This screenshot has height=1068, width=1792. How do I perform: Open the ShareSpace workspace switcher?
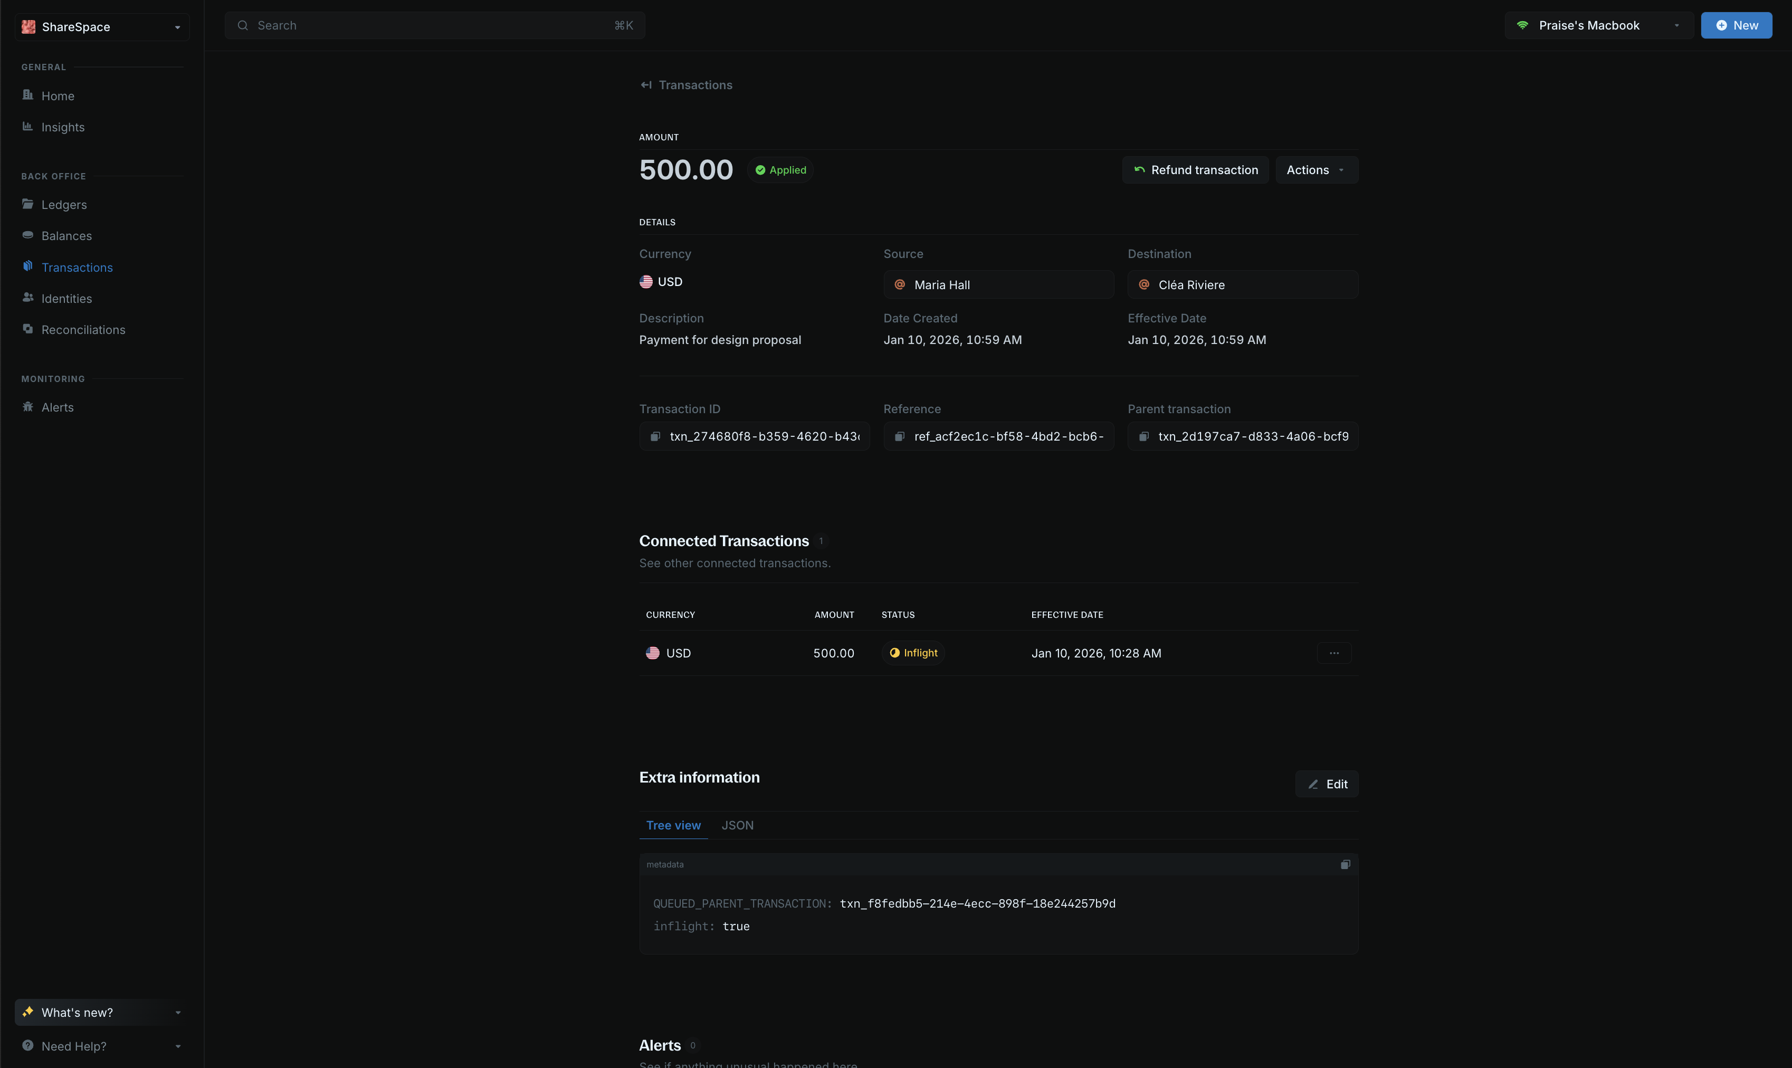pyautogui.click(x=101, y=26)
